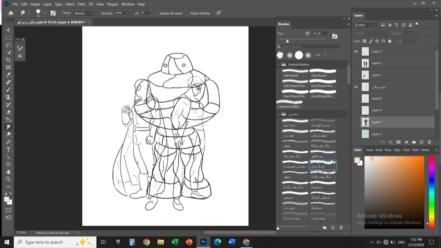Enable the Finger Painting checkbox

coord(188,13)
